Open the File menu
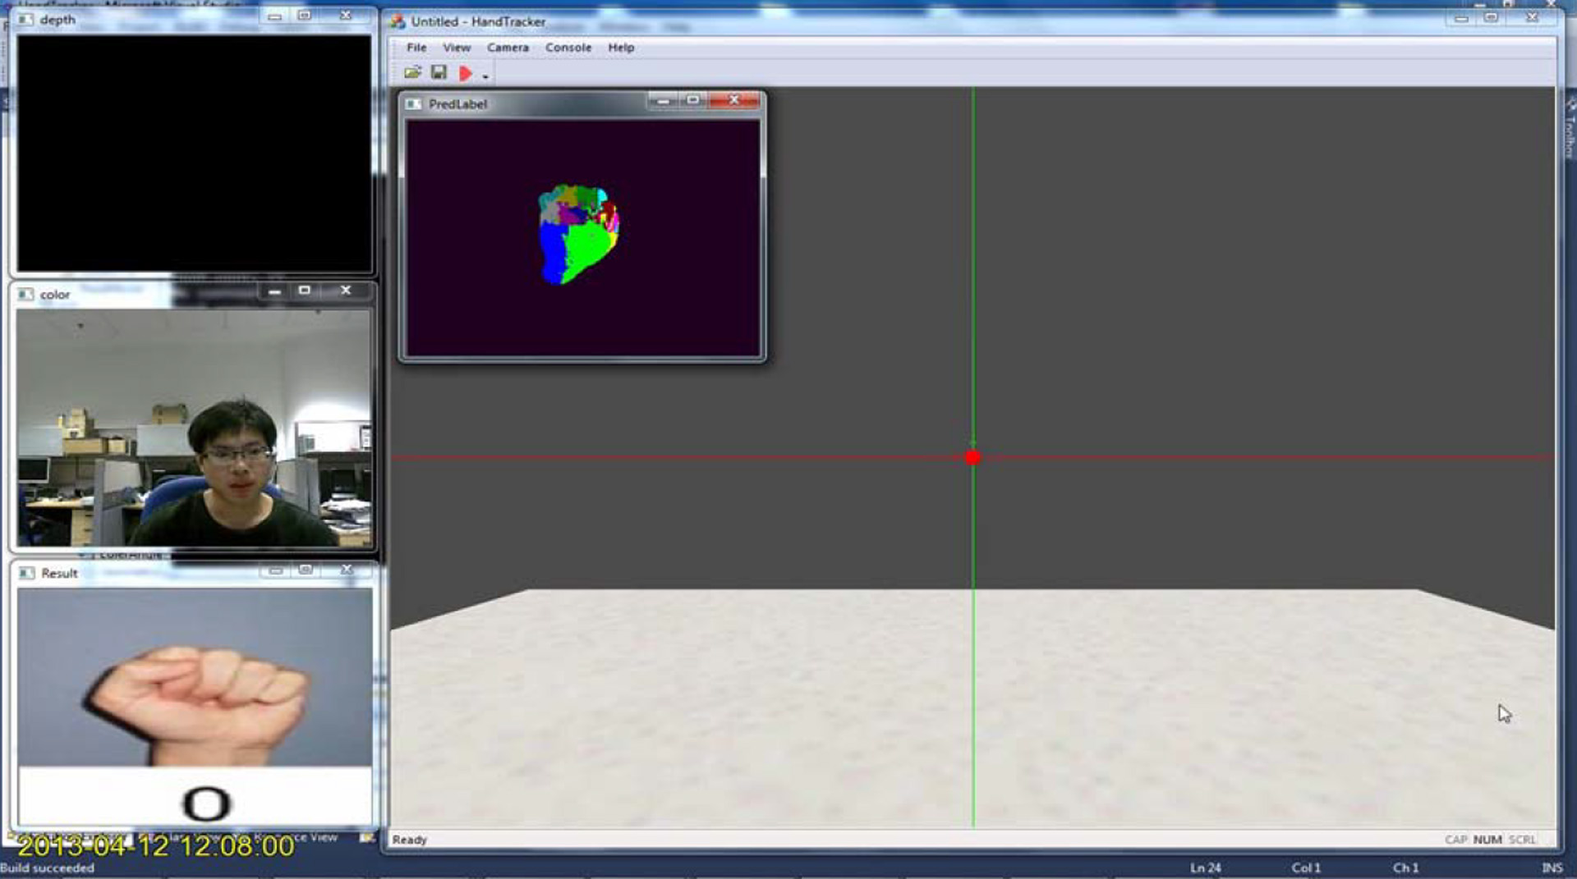 (416, 48)
